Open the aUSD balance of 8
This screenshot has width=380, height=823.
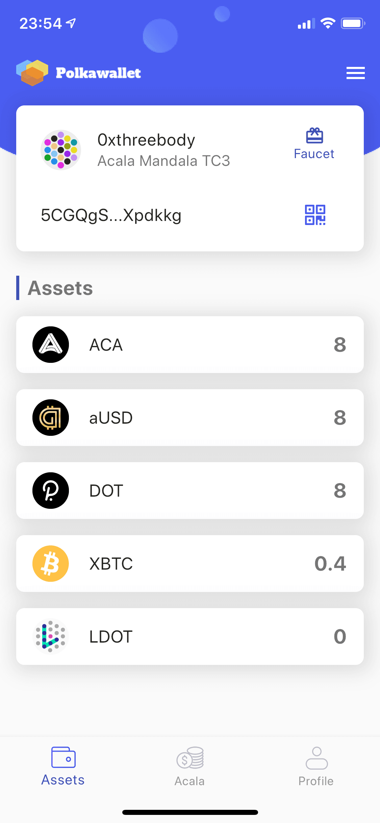340,418
